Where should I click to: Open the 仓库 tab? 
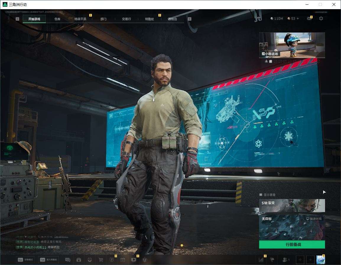[57, 19]
